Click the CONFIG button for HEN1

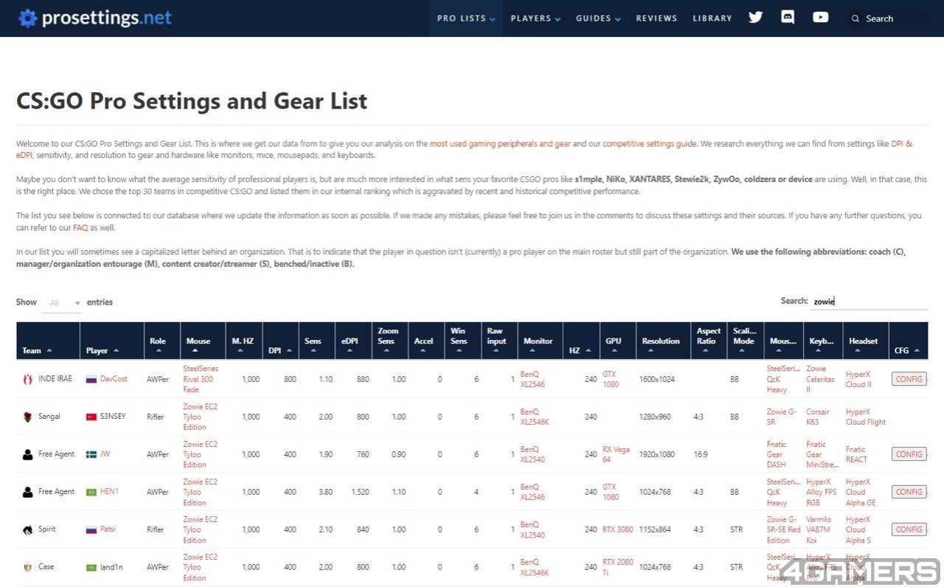pos(909,492)
